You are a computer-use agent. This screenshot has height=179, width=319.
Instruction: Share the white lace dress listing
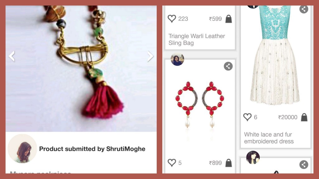[x=303, y=9]
